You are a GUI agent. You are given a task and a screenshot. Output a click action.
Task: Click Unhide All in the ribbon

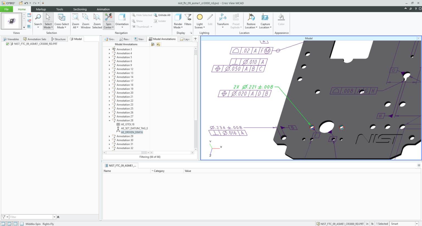(x=162, y=15)
